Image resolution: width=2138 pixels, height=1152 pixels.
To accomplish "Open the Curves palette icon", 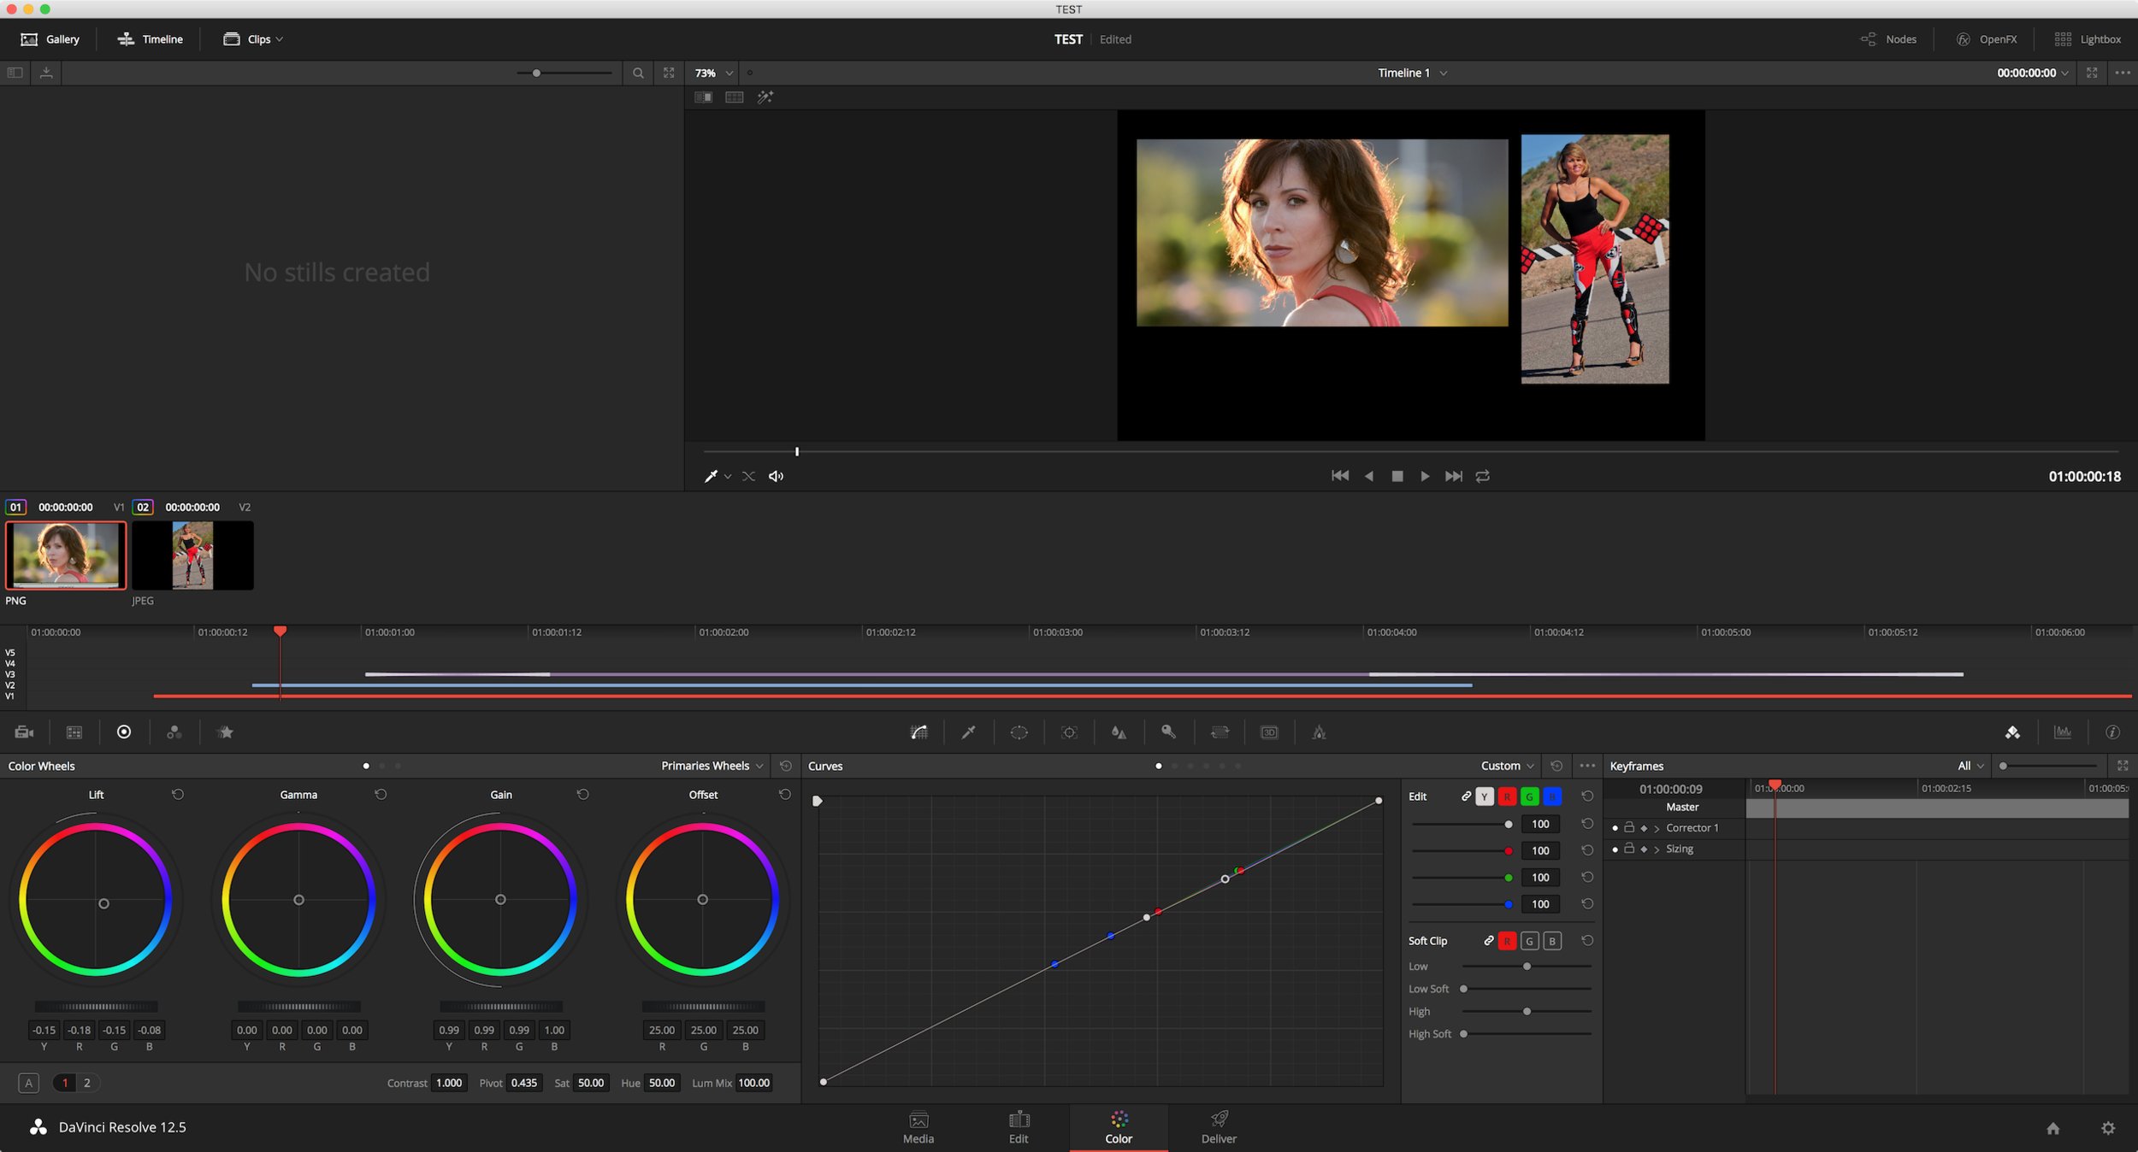I will [x=918, y=732].
